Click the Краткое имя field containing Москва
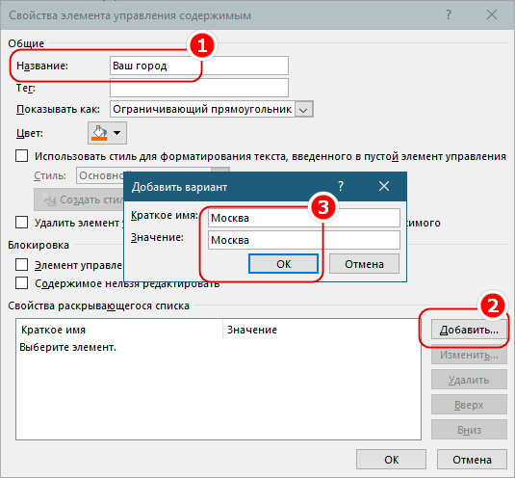This screenshot has height=478, width=515. point(304,218)
